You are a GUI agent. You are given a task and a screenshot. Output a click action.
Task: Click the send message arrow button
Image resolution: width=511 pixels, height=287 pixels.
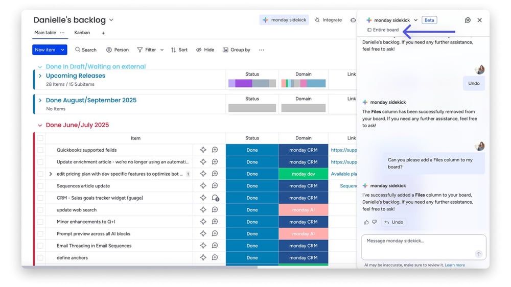(x=478, y=254)
